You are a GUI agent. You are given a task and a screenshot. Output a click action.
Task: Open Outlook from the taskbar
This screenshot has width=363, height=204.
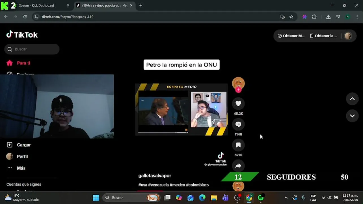click(191, 197)
